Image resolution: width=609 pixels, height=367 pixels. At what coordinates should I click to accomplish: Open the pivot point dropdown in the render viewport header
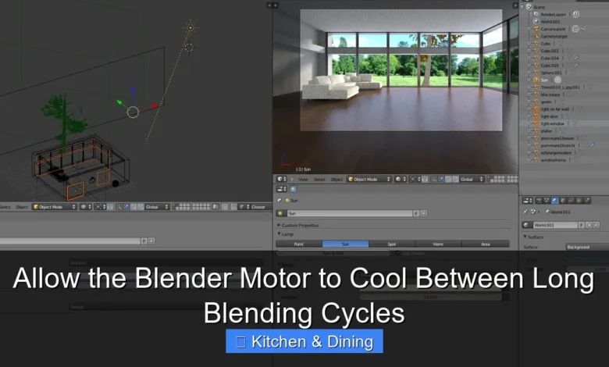[415, 179]
